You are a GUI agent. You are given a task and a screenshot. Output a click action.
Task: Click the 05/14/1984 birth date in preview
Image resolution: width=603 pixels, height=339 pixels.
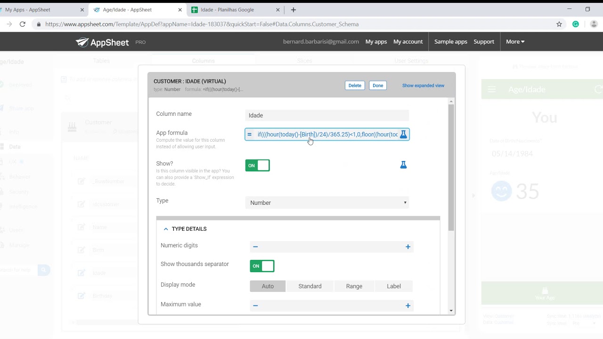(x=513, y=153)
